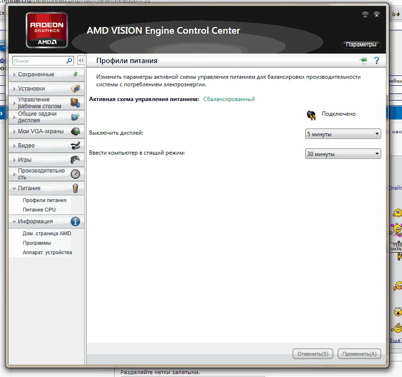Close the AMD Control Center window
The image size is (402, 377).
pos(376,15)
